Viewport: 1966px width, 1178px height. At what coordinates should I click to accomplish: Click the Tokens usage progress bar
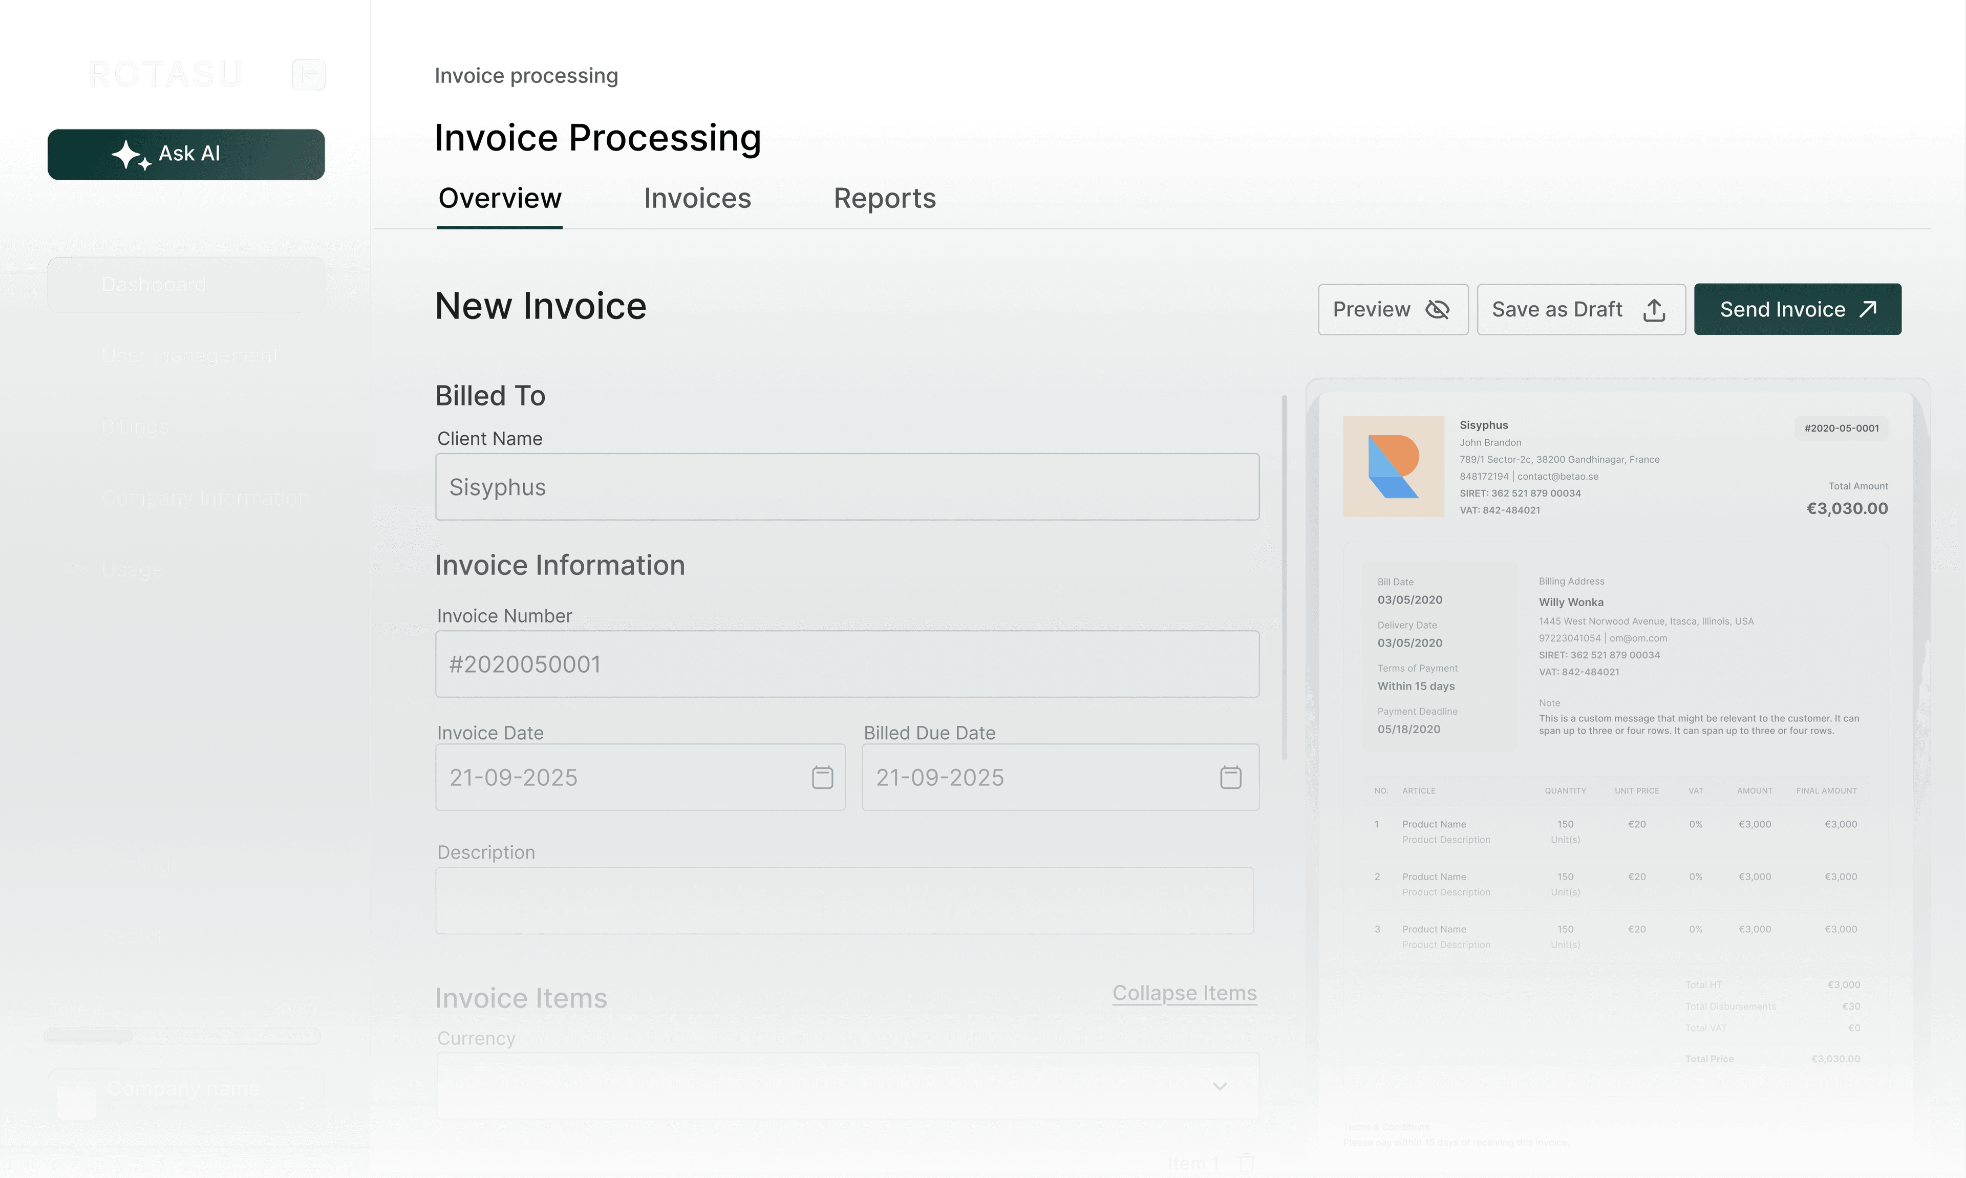(x=183, y=1036)
